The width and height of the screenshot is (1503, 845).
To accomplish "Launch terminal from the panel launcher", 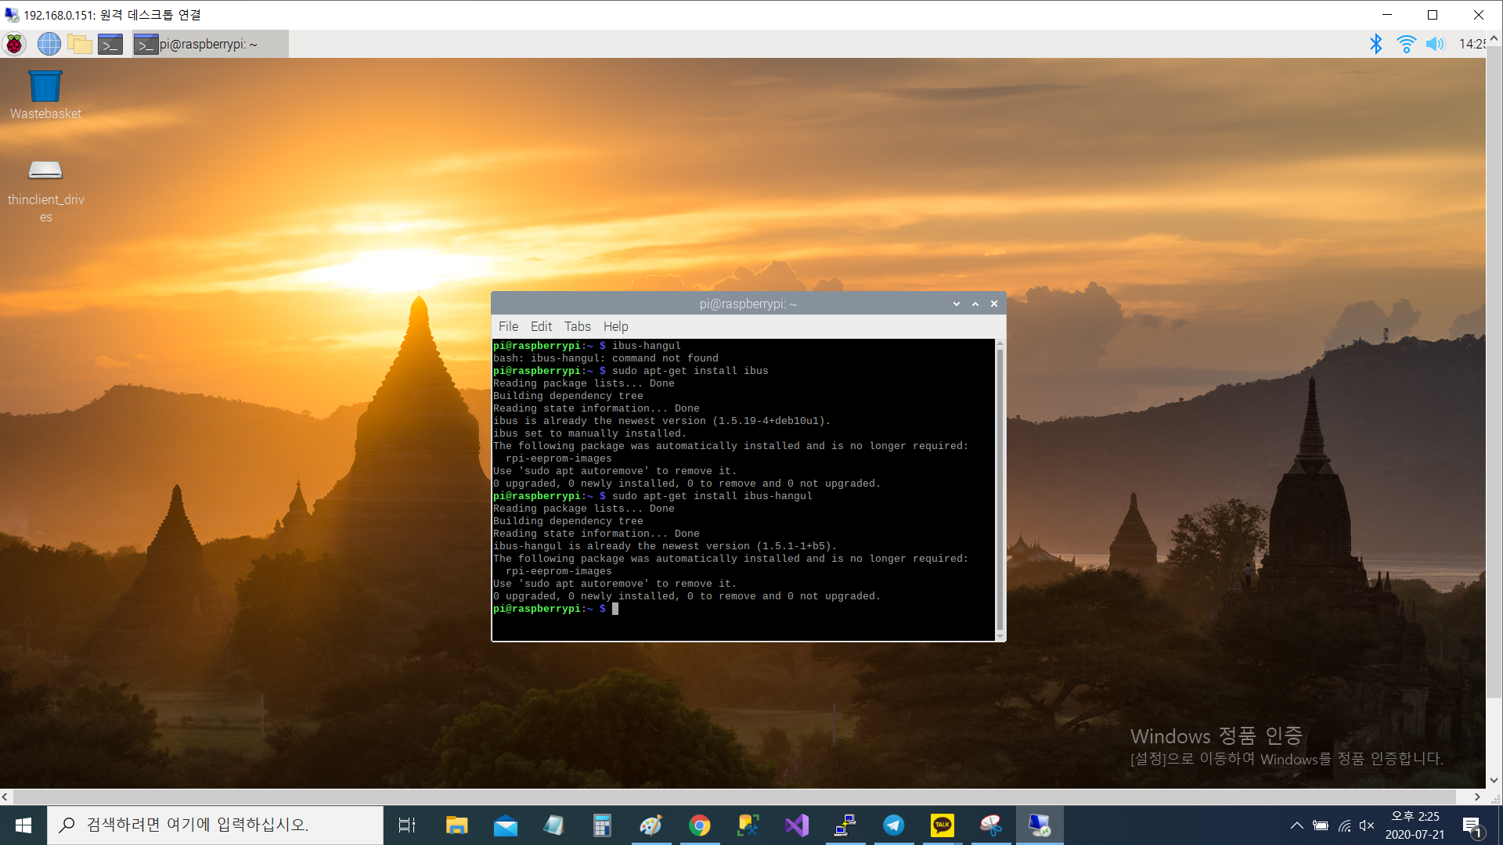I will click(x=110, y=44).
